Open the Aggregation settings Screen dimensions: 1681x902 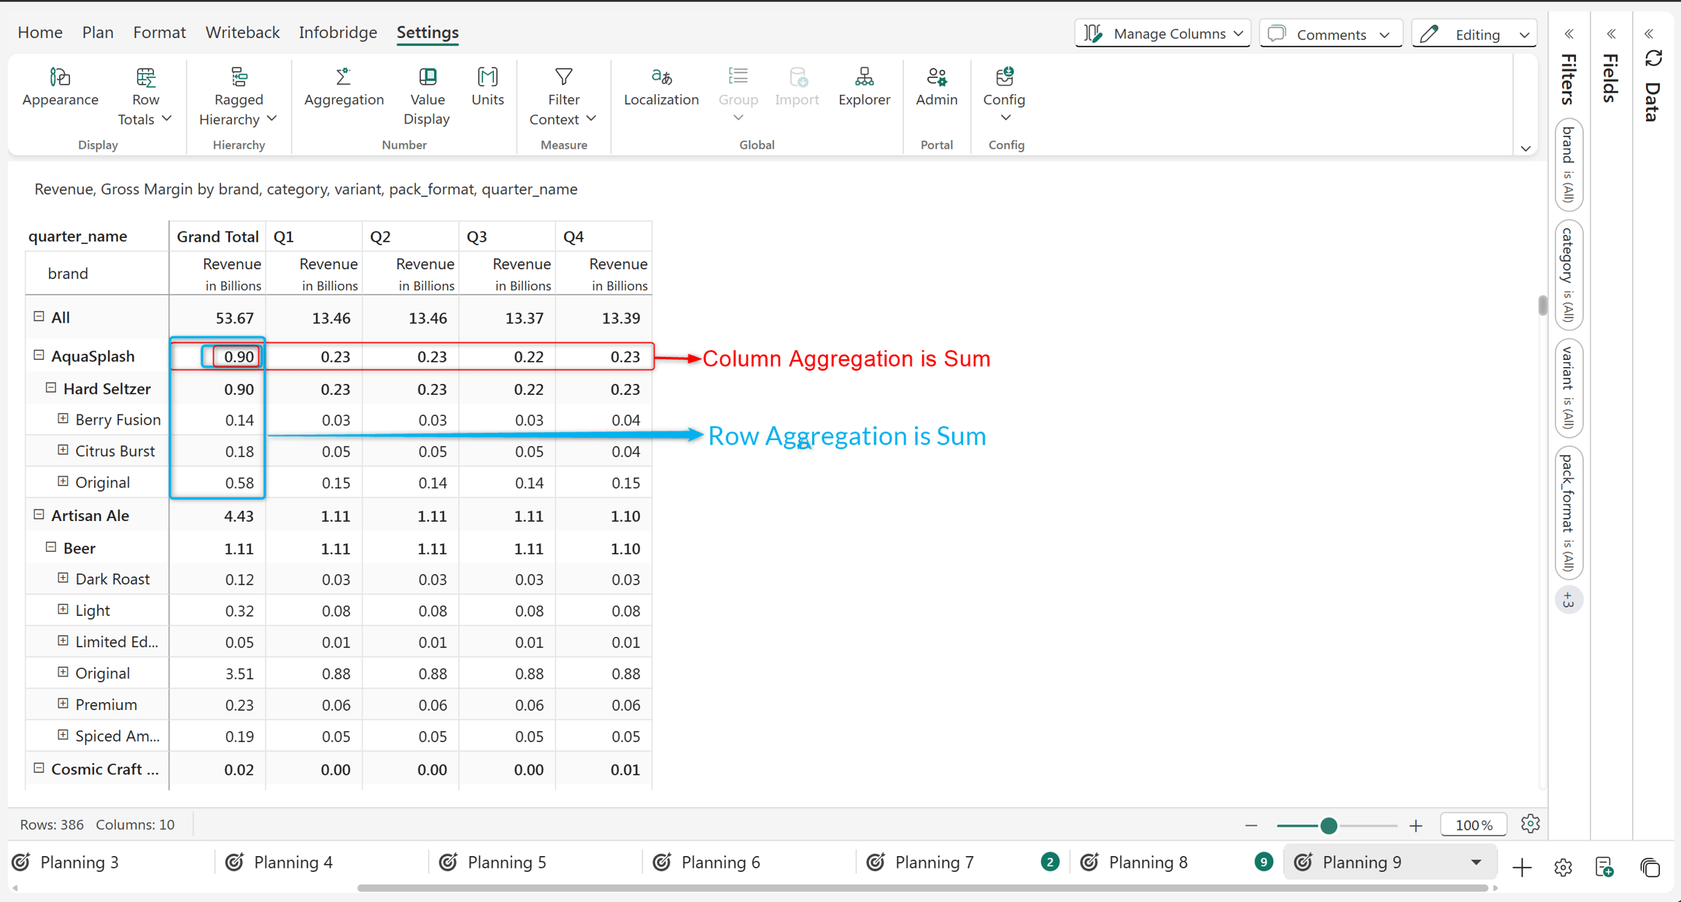point(344,87)
